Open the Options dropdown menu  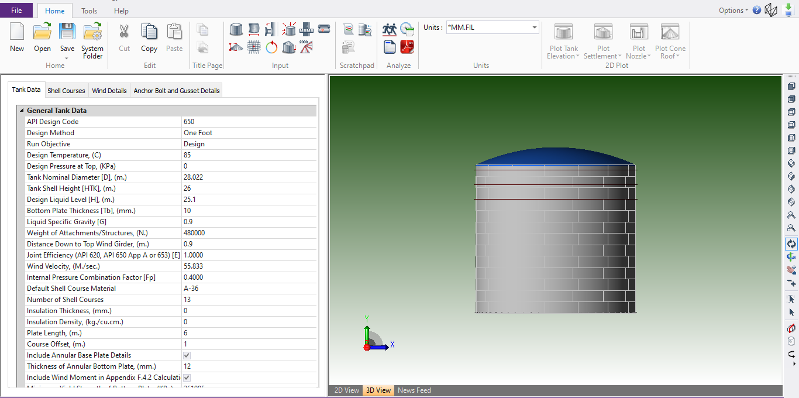point(733,11)
